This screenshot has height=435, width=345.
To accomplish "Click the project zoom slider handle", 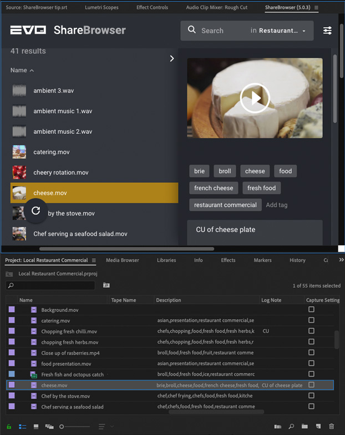I will click(x=62, y=427).
